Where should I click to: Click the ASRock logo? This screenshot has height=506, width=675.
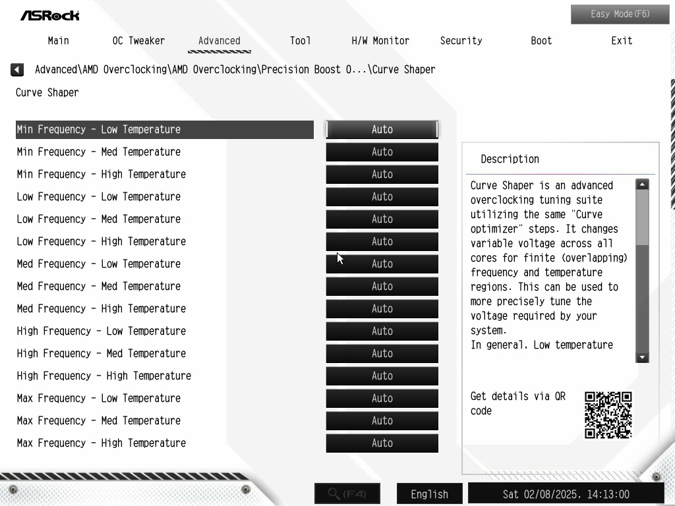(50, 16)
